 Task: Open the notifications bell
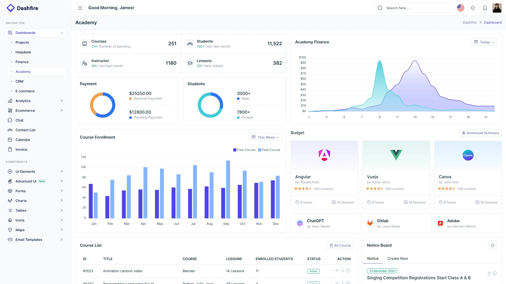[x=485, y=8]
